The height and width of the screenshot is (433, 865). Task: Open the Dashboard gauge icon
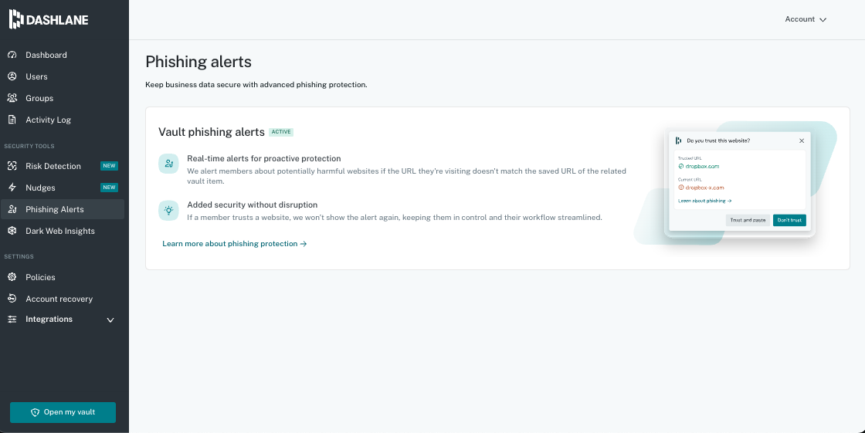pyautogui.click(x=12, y=55)
